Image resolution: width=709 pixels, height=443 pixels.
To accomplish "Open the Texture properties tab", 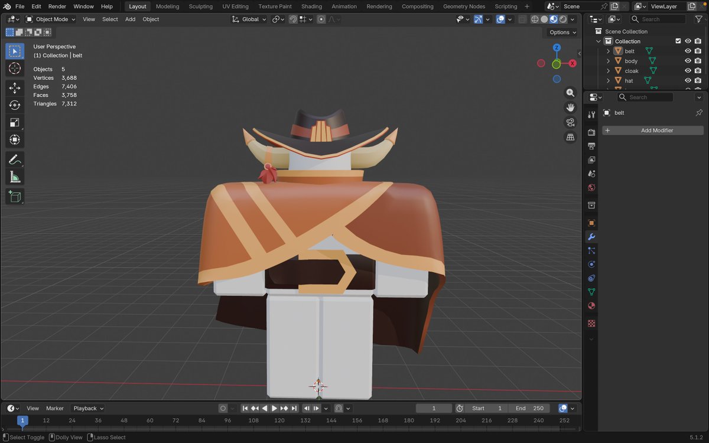I will pyautogui.click(x=591, y=324).
